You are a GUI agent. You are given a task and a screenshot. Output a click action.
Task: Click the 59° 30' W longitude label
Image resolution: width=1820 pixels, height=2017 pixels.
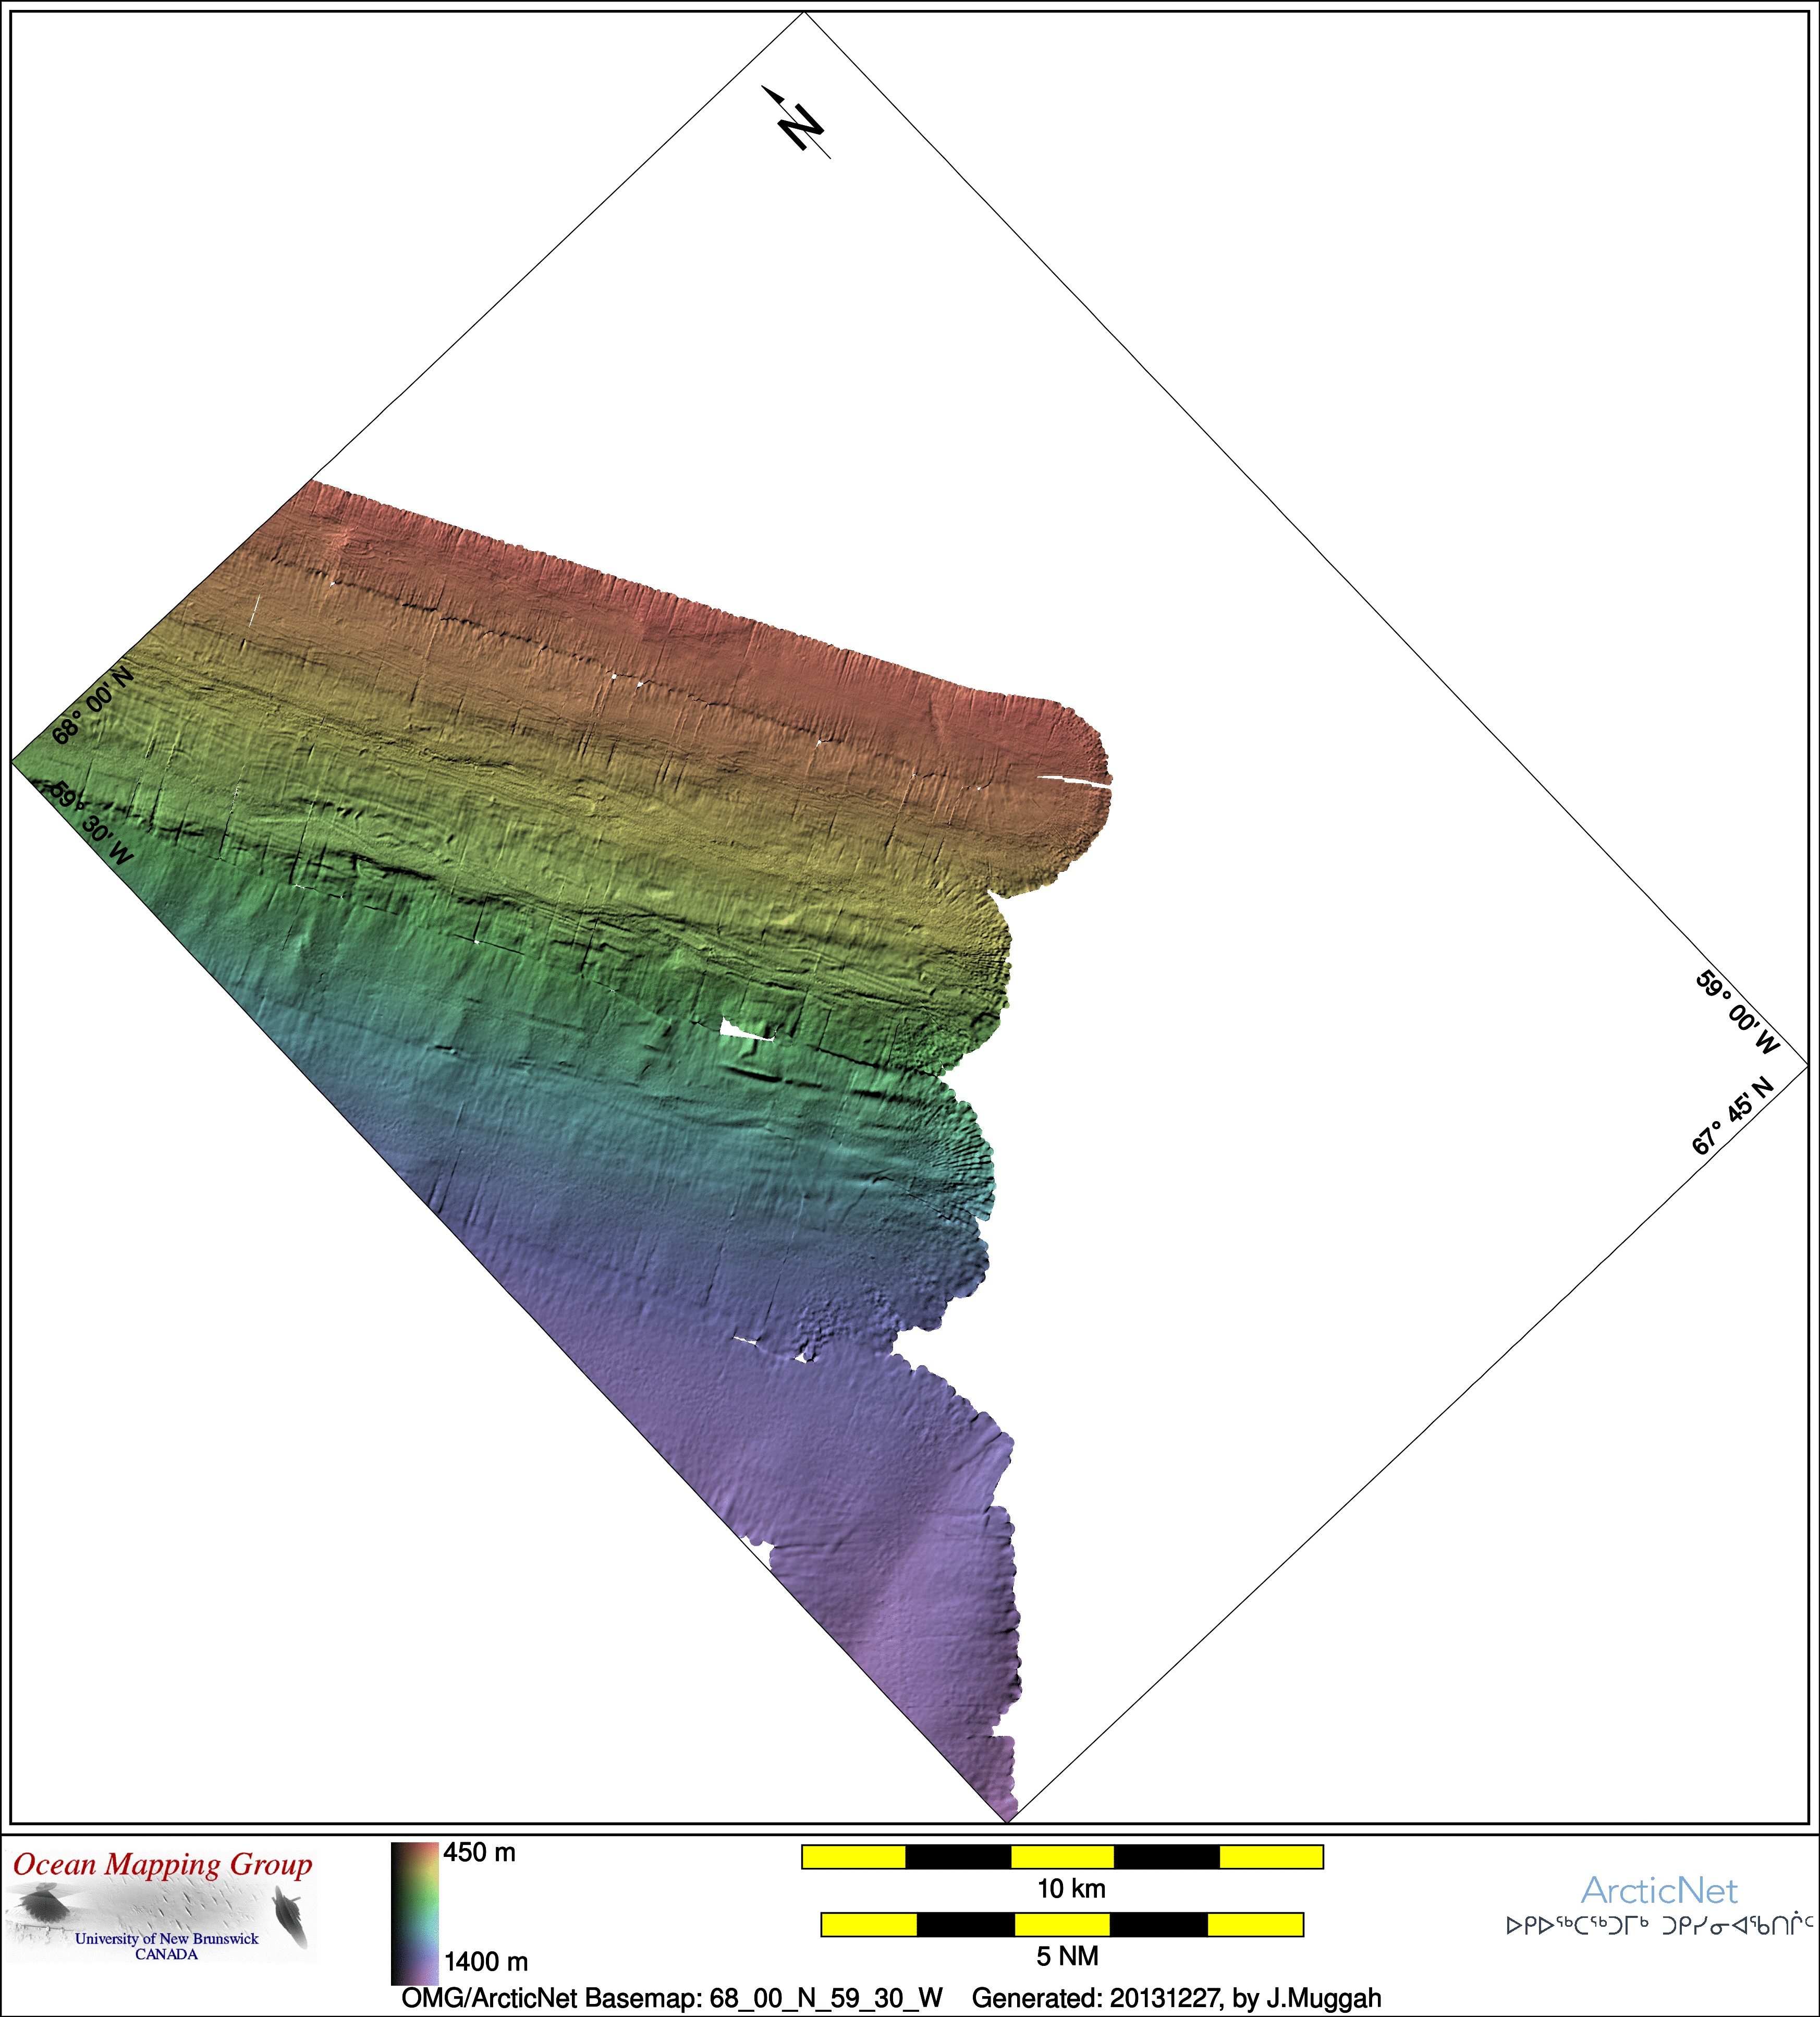pos(92,822)
